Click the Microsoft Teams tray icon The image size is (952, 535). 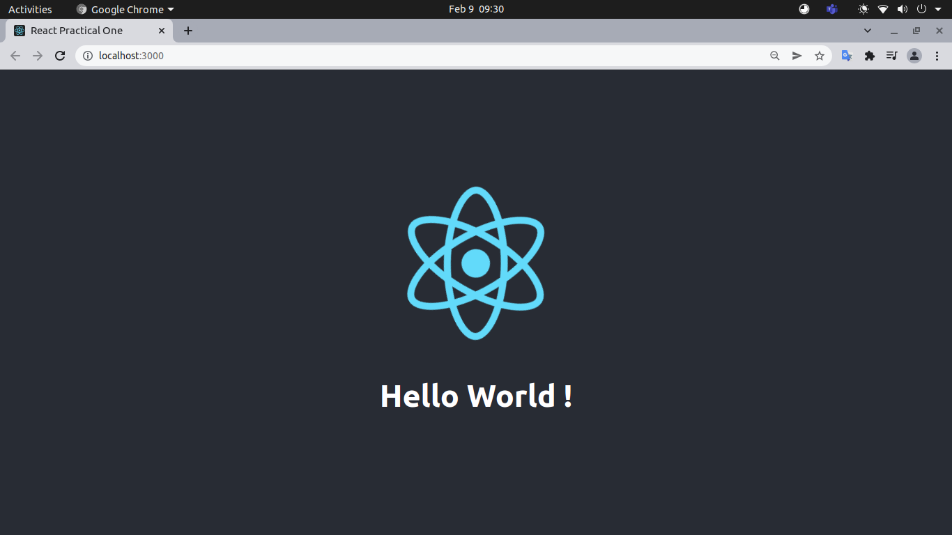pyautogui.click(x=831, y=9)
